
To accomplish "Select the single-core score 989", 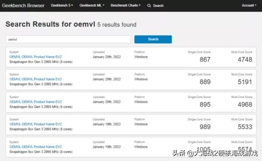I will coord(205,127).
